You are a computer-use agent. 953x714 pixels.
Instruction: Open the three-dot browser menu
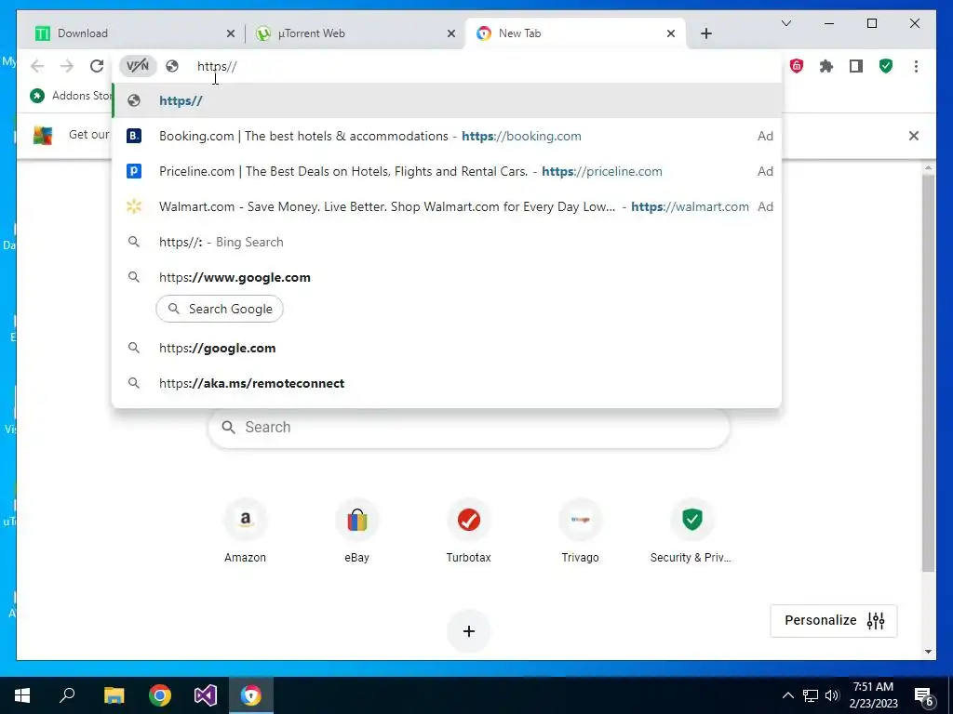point(916,66)
